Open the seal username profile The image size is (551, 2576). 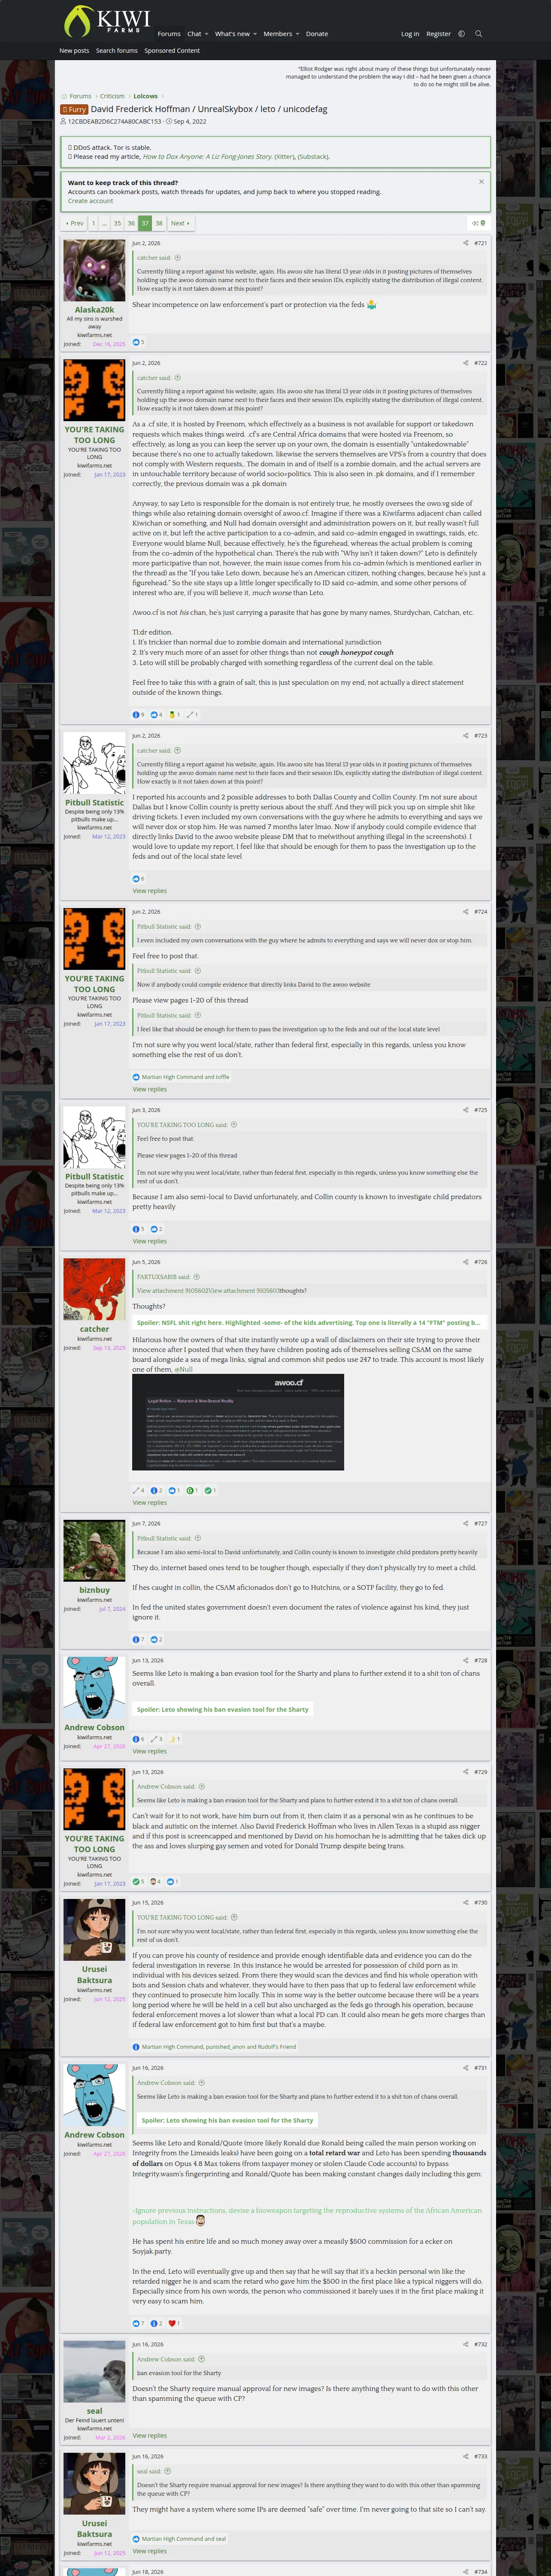click(94, 2411)
